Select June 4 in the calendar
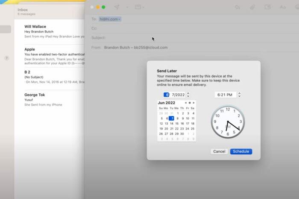The width and height of the screenshot is (299, 199). 193,113
